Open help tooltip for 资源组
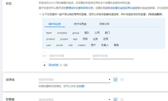The height and width of the screenshot is (101, 168). tap(122, 79)
